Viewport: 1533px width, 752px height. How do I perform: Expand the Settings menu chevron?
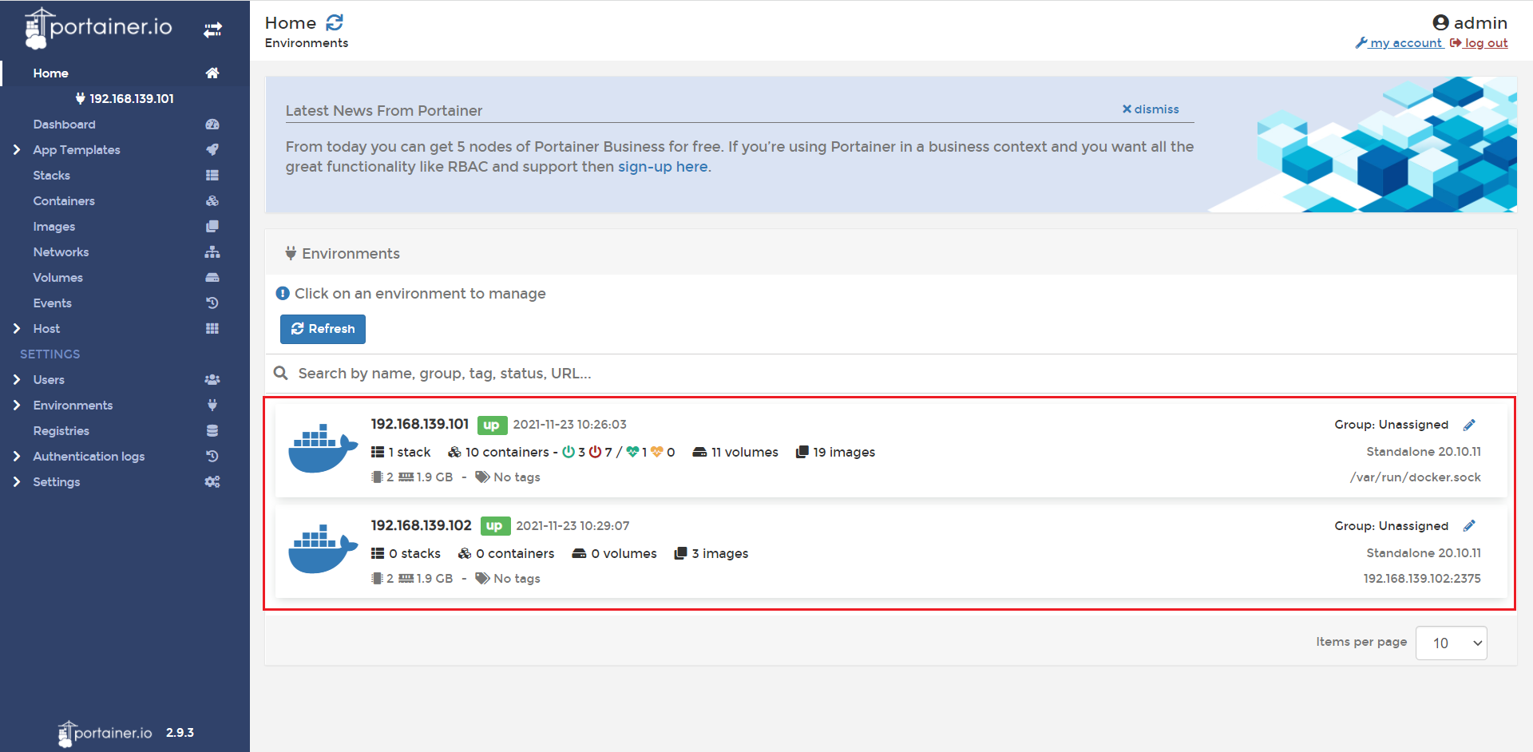pos(17,482)
